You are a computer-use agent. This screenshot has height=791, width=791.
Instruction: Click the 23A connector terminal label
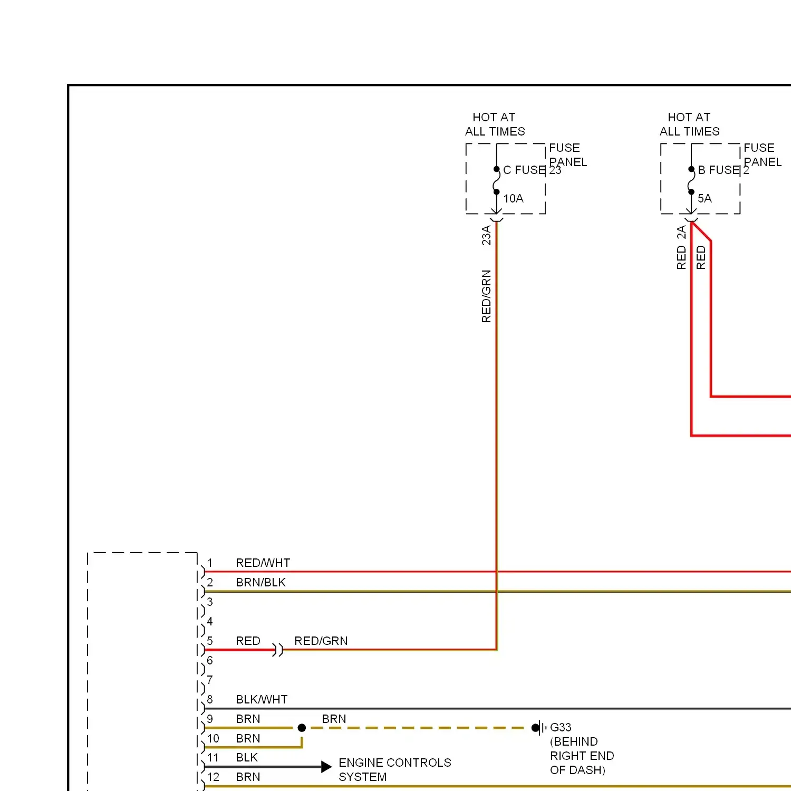click(486, 235)
